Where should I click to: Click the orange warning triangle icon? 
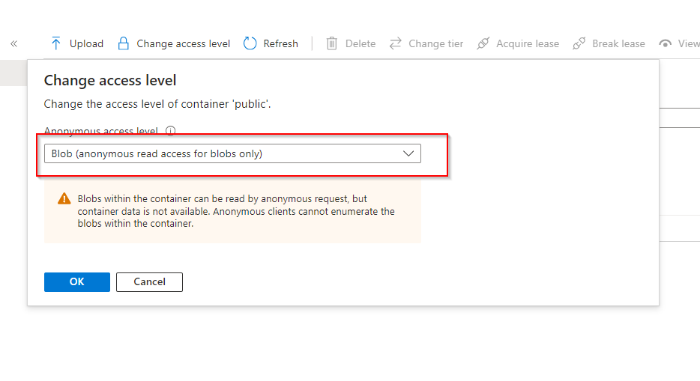pyautogui.click(x=64, y=199)
